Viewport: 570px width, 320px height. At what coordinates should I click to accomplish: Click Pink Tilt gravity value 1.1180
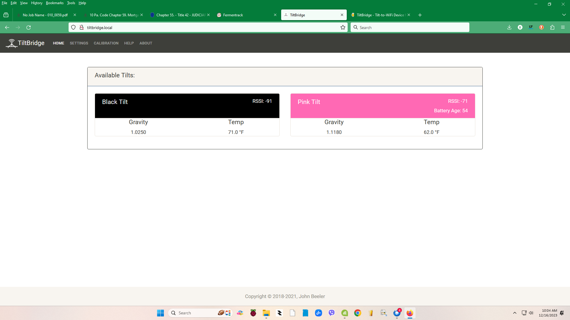(x=334, y=132)
